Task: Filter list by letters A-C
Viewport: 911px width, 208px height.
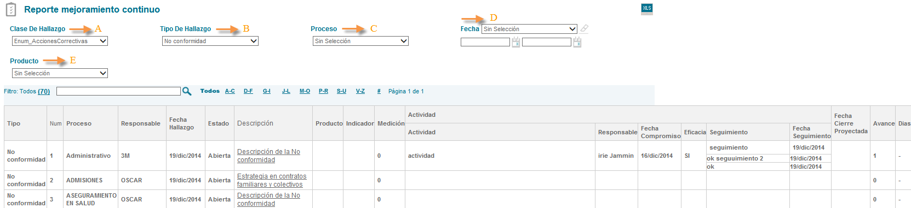Action: click(x=230, y=91)
